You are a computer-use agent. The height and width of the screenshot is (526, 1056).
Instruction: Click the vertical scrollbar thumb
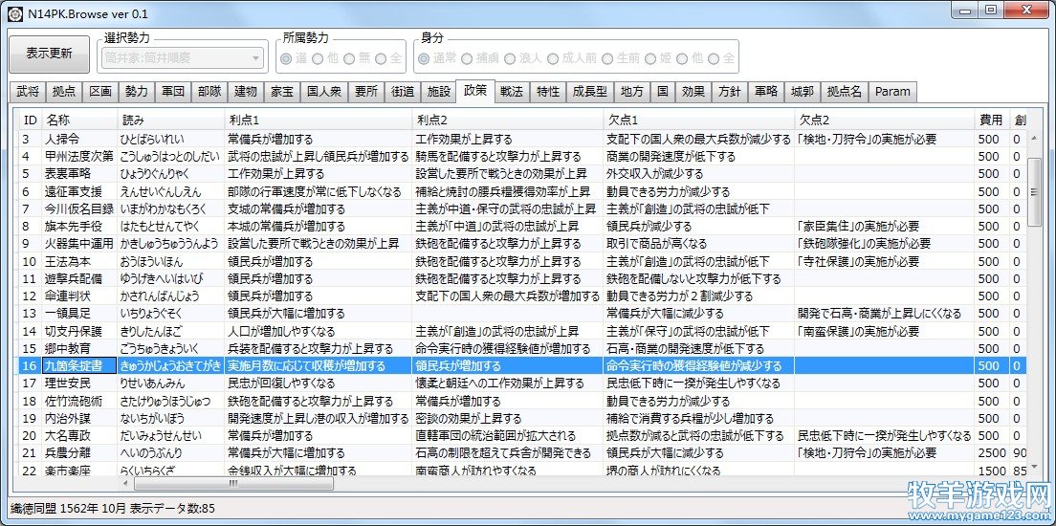1034,192
